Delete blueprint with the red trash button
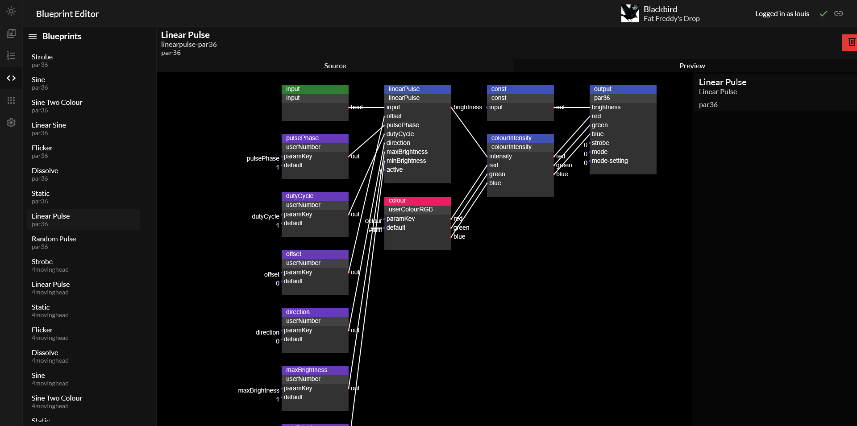 (851, 42)
